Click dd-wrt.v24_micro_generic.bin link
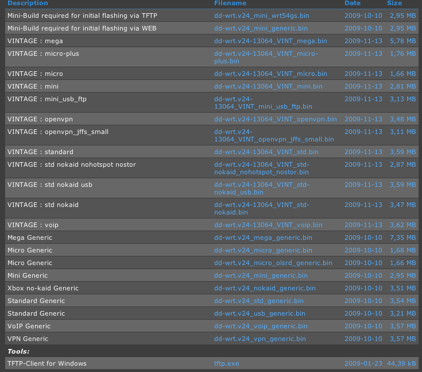This screenshot has height=372, width=422. coord(263,250)
